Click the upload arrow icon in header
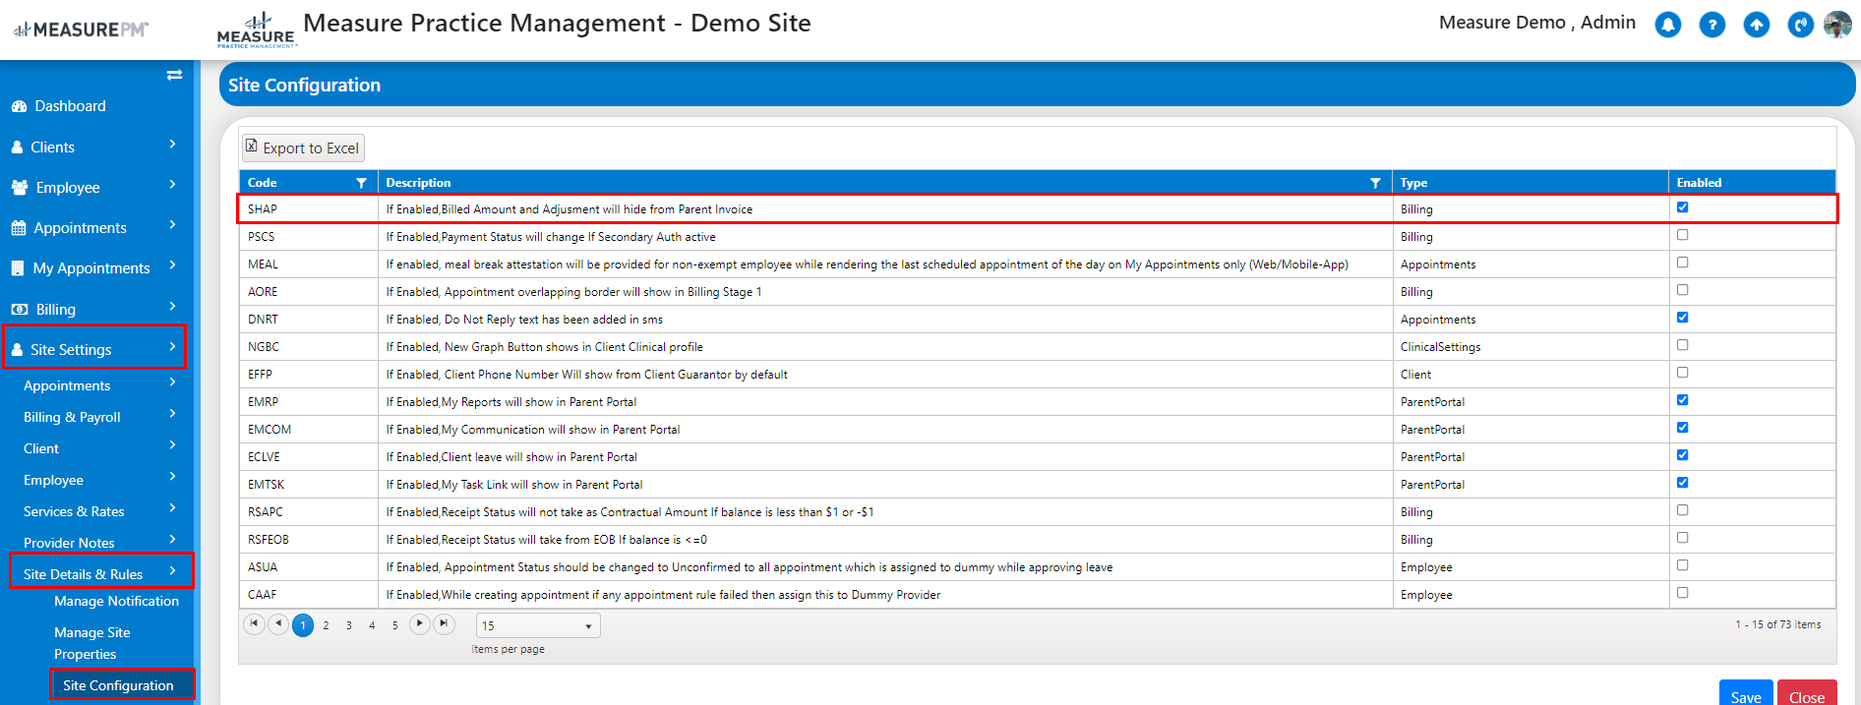 pos(1757,25)
